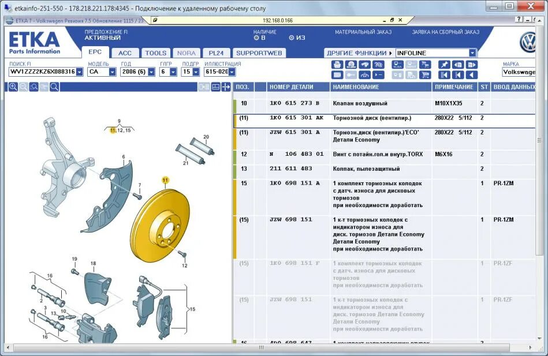Open the ГОД year dropdown arrow

click(x=151, y=72)
